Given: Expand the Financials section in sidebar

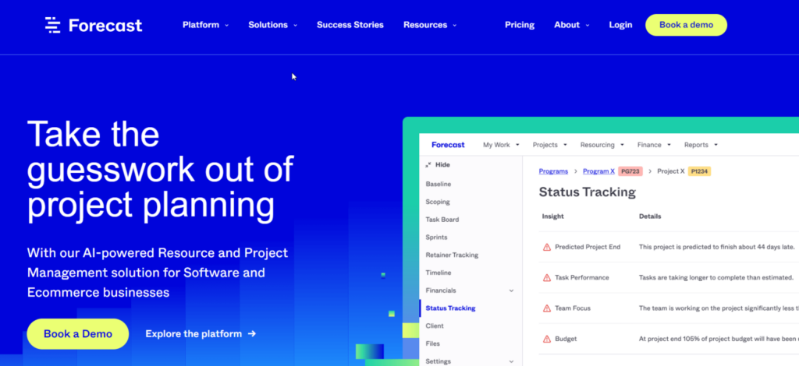Looking at the screenshot, I should pos(511,290).
